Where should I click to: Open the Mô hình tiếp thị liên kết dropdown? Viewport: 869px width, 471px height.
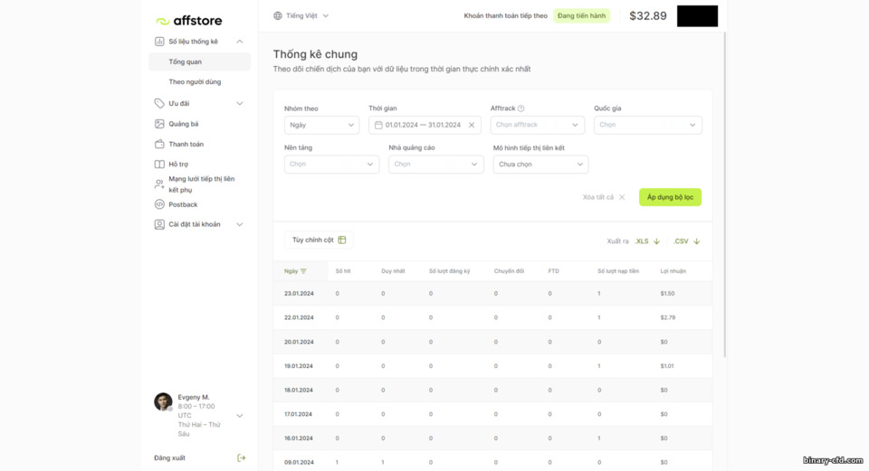[541, 165]
